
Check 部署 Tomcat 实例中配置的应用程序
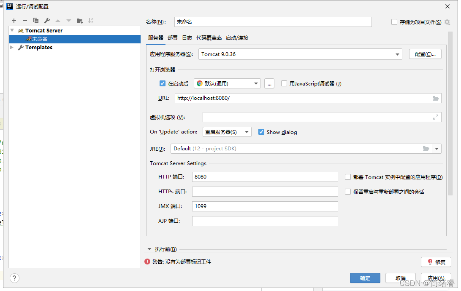[x=348, y=177]
